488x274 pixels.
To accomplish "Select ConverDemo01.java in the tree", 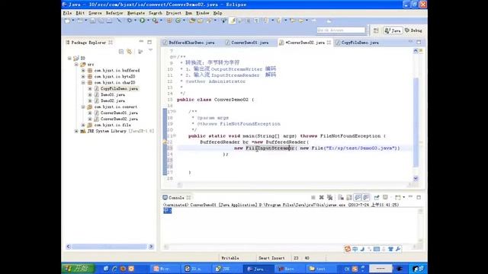I will click(119, 113).
